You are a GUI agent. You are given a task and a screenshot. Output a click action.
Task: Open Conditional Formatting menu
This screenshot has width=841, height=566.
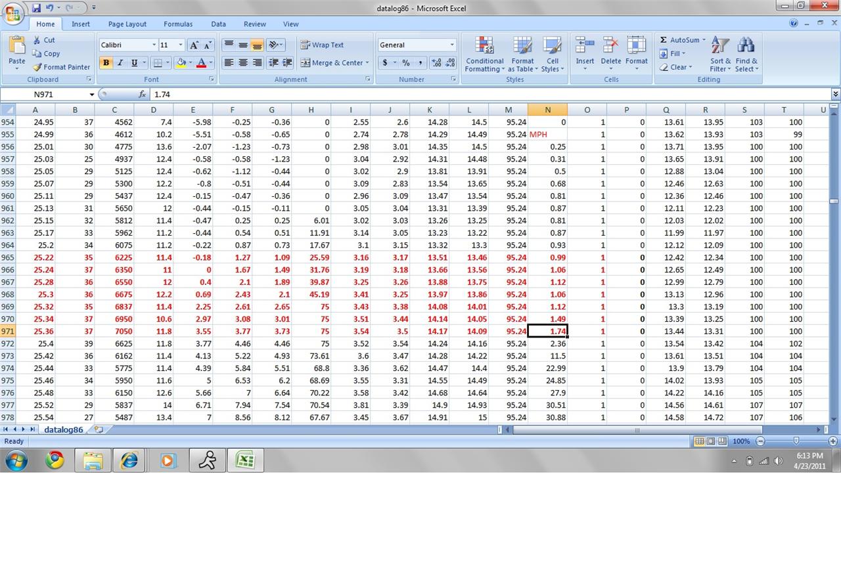click(485, 54)
